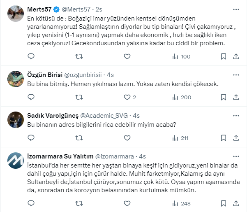Like the Özgün Birisi tweet
Viewport: 247px width, 212px height.
[x=127, y=98]
